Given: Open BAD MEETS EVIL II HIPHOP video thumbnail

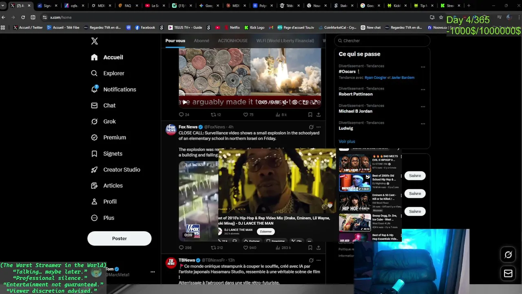Looking at the screenshot, I should coord(355,164).
